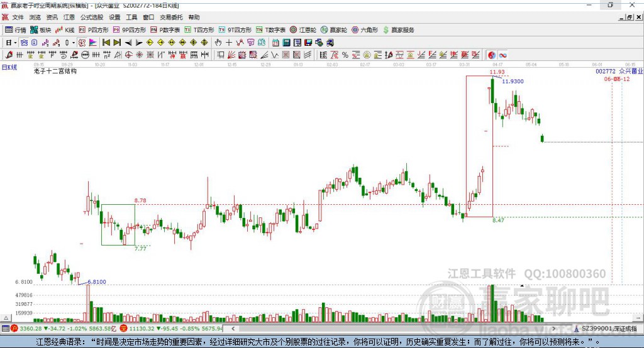644x348 pixels.
Task: Expand the candlestick style dropdown arrow
Action: (x=74, y=43)
